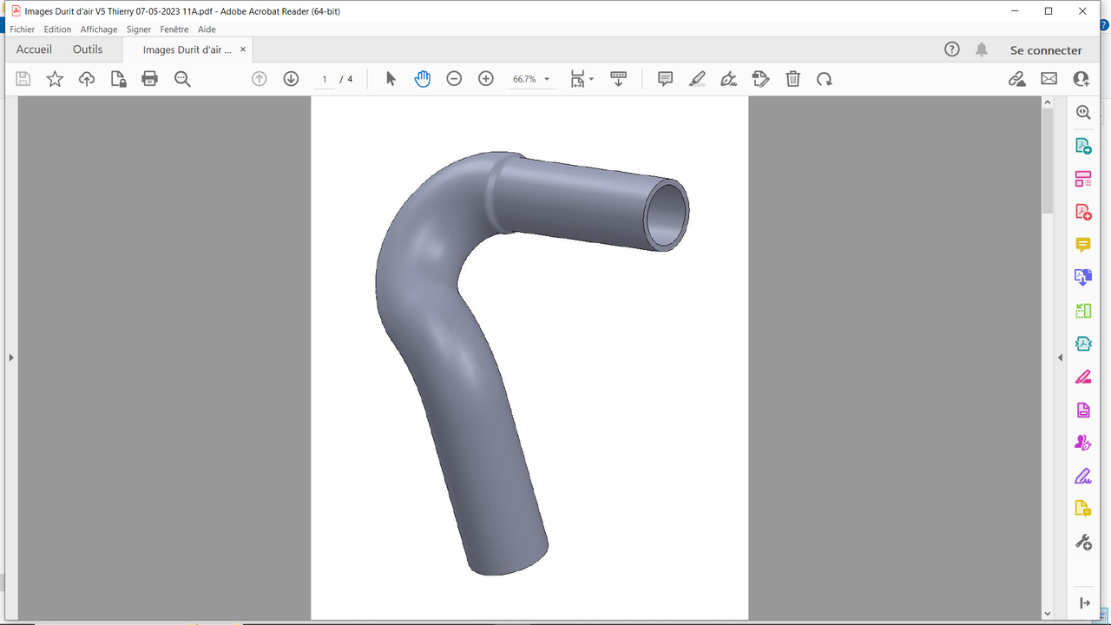Open magenta document sidebar tool
The image size is (1111, 625).
point(1083,410)
